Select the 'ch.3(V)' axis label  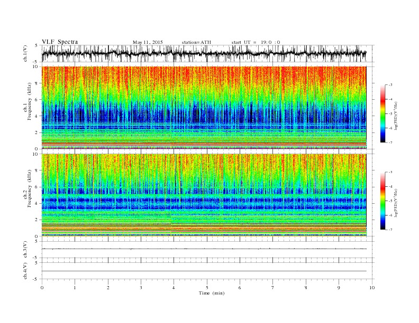(x=25, y=249)
